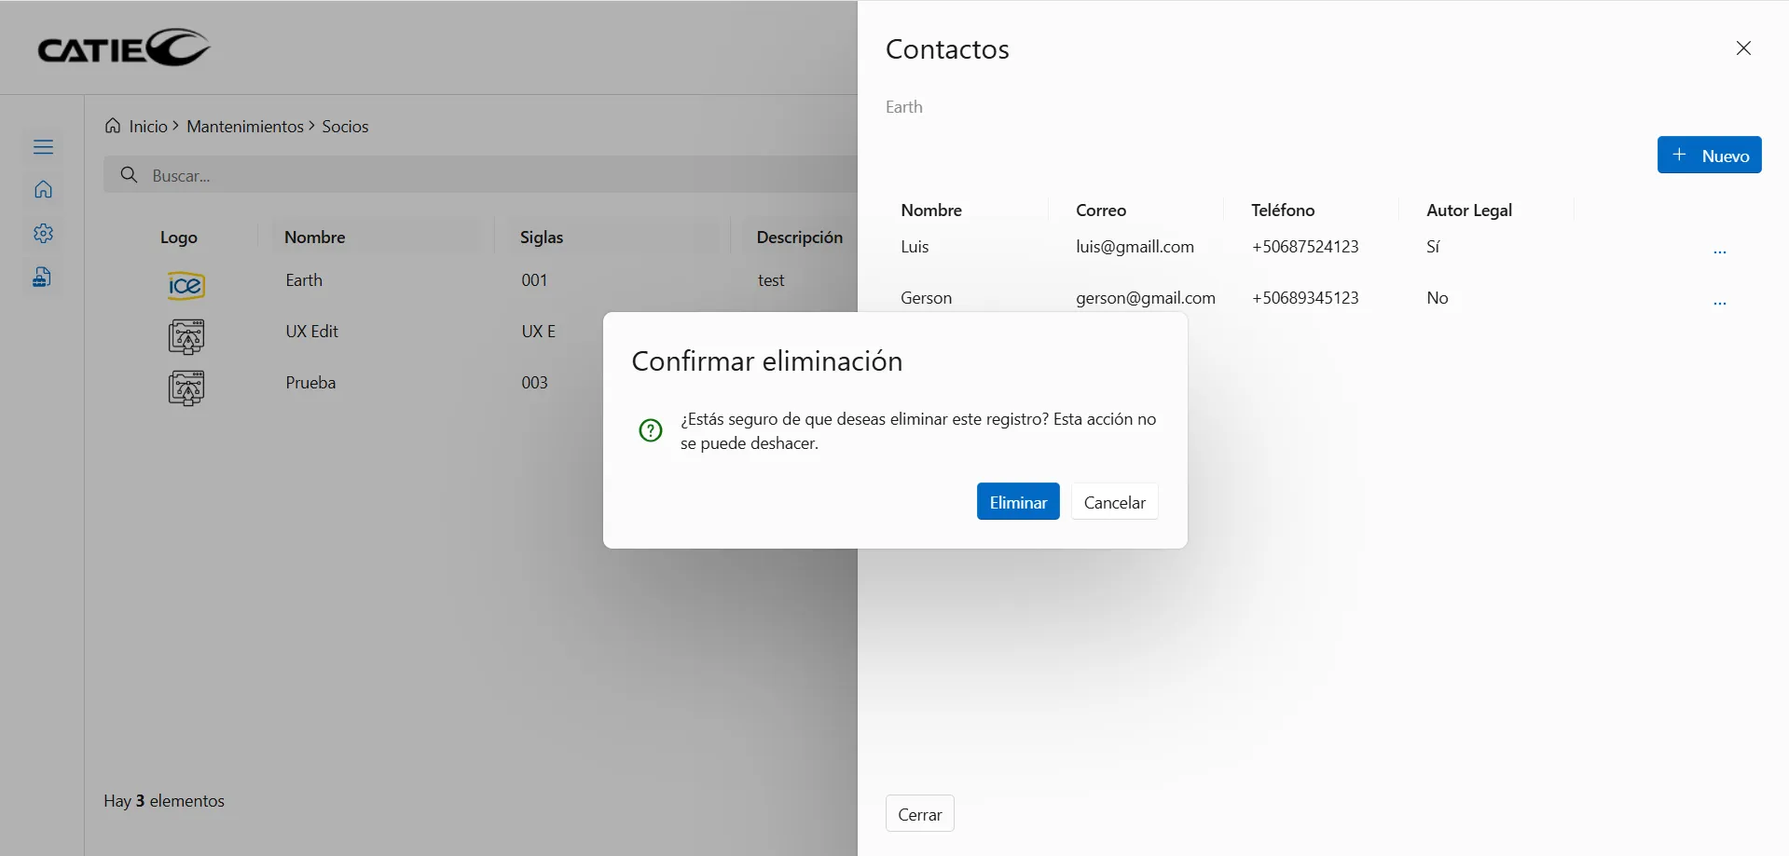
Task: Confirm deletion with Eliminar button
Action: tap(1017, 502)
